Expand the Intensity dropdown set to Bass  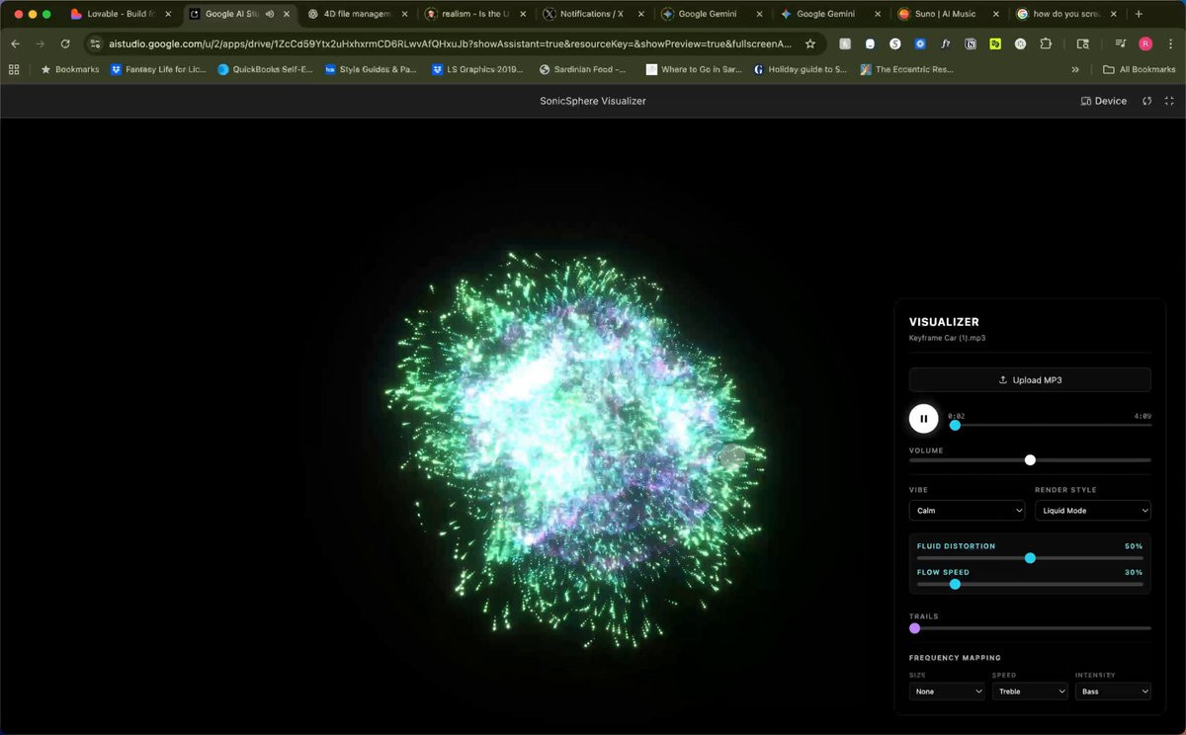click(1113, 692)
